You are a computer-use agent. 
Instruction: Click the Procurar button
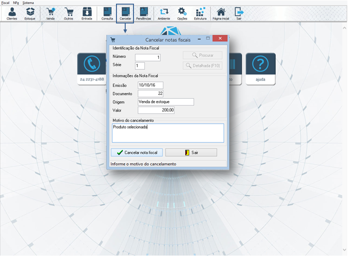(203, 55)
